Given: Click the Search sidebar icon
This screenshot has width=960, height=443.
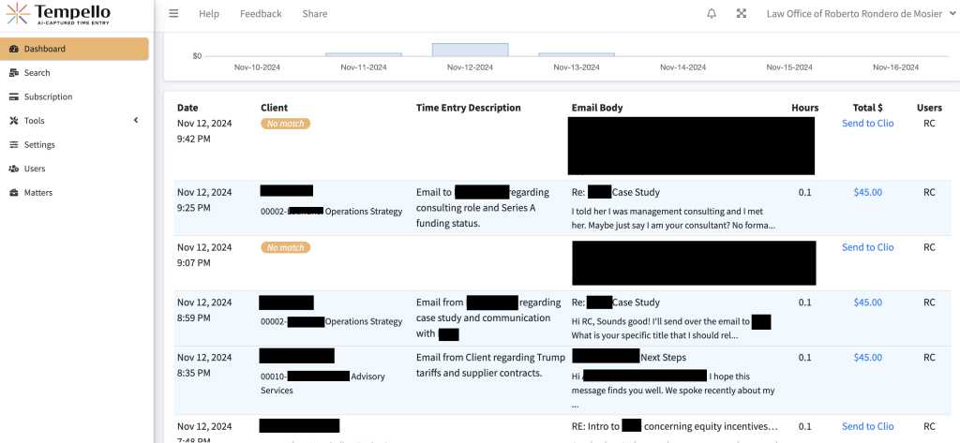Looking at the screenshot, I should point(14,73).
